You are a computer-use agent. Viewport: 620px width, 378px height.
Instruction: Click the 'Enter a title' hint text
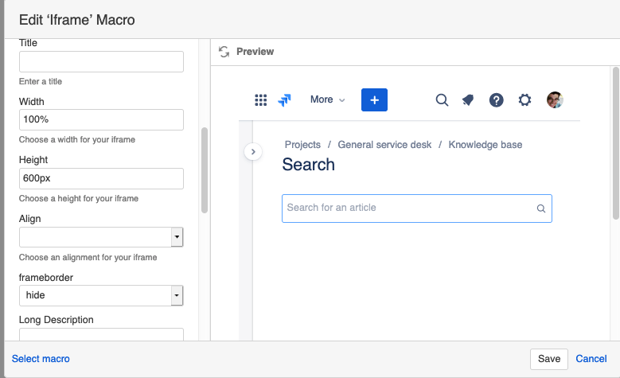(41, 81)
